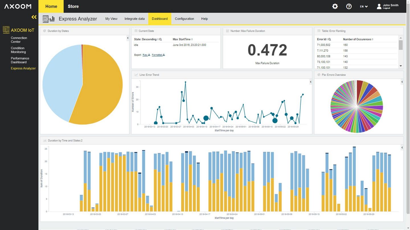Image resolution: width=410 pixels, height=230 pixels.
Task: Click the Logout link under John Smith
Action: click(x=386, y=8)
